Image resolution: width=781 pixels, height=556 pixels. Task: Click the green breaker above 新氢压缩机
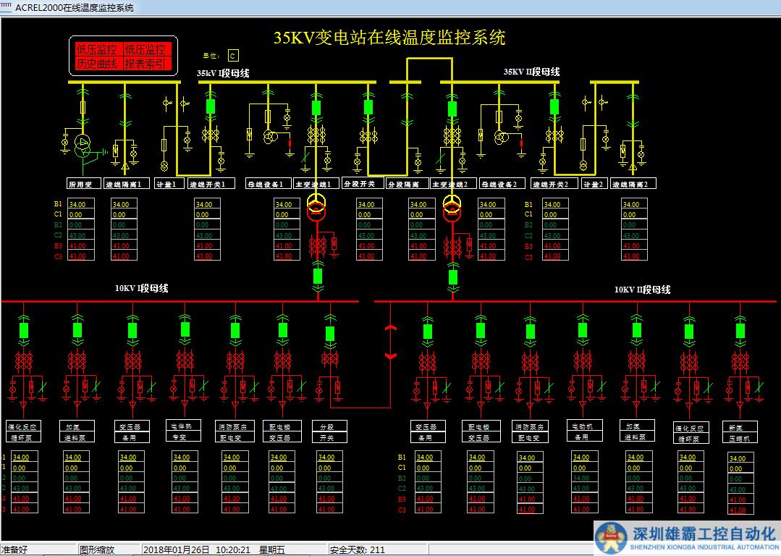[740, 331]
